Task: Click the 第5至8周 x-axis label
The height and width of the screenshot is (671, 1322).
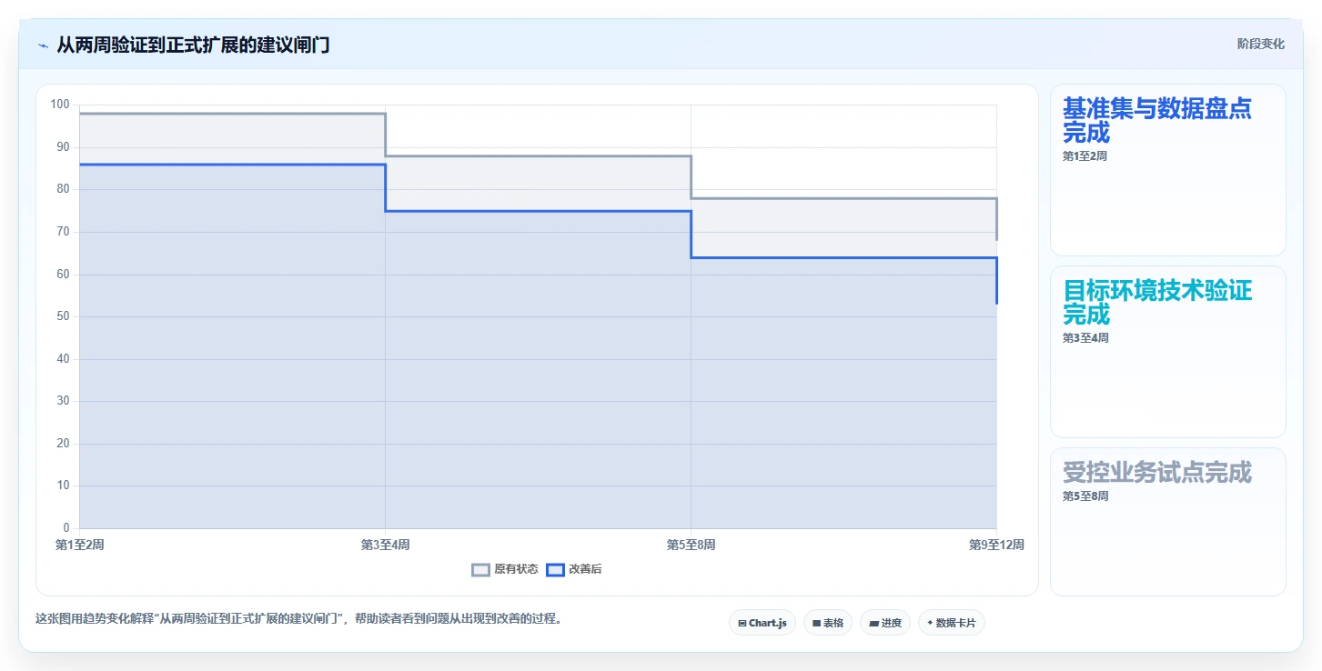Action: (x=691, y=545)
